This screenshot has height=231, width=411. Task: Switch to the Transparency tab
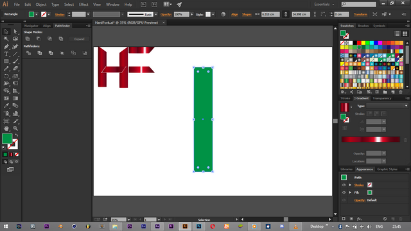(382, 98)
